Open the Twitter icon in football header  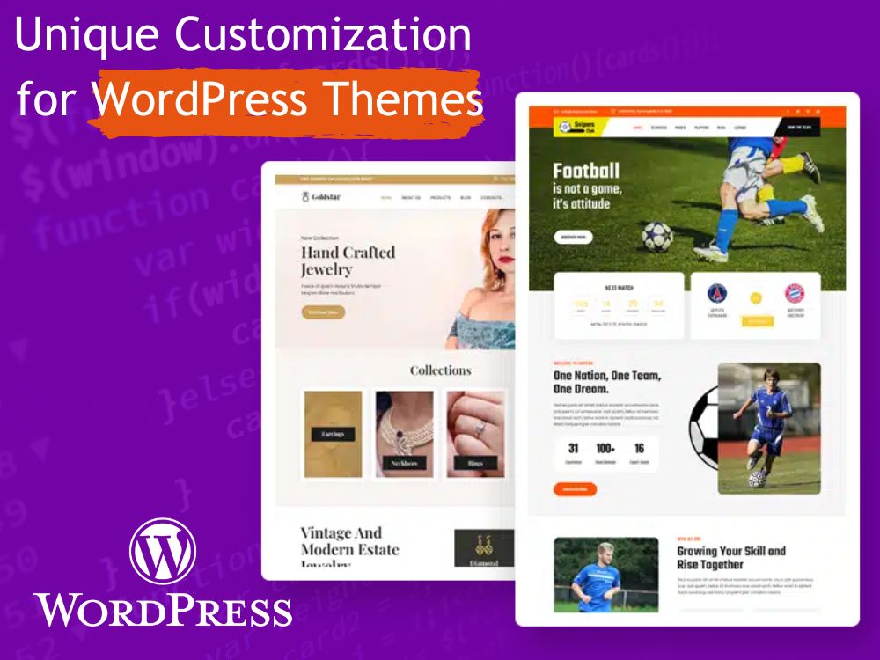point(797,112)
